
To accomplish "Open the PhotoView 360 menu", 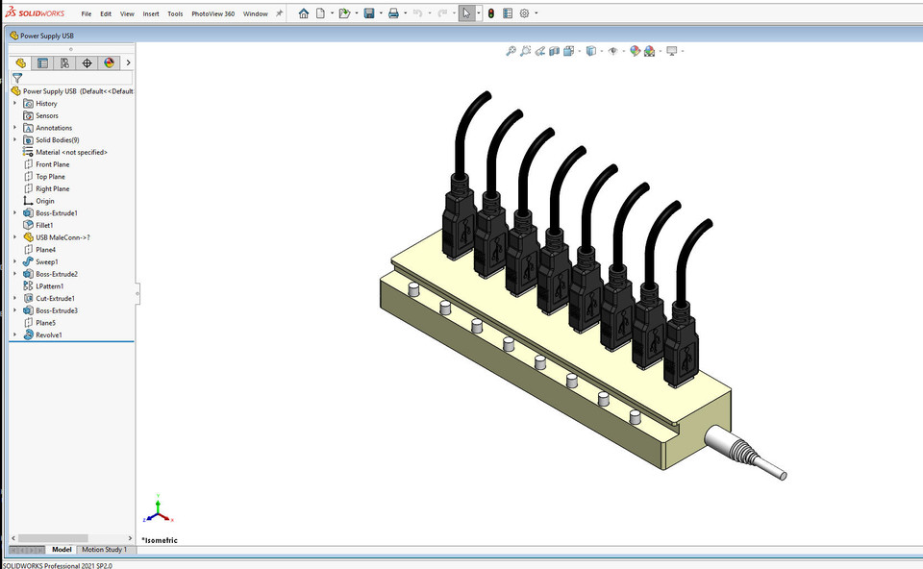I will tap(212, 12).
